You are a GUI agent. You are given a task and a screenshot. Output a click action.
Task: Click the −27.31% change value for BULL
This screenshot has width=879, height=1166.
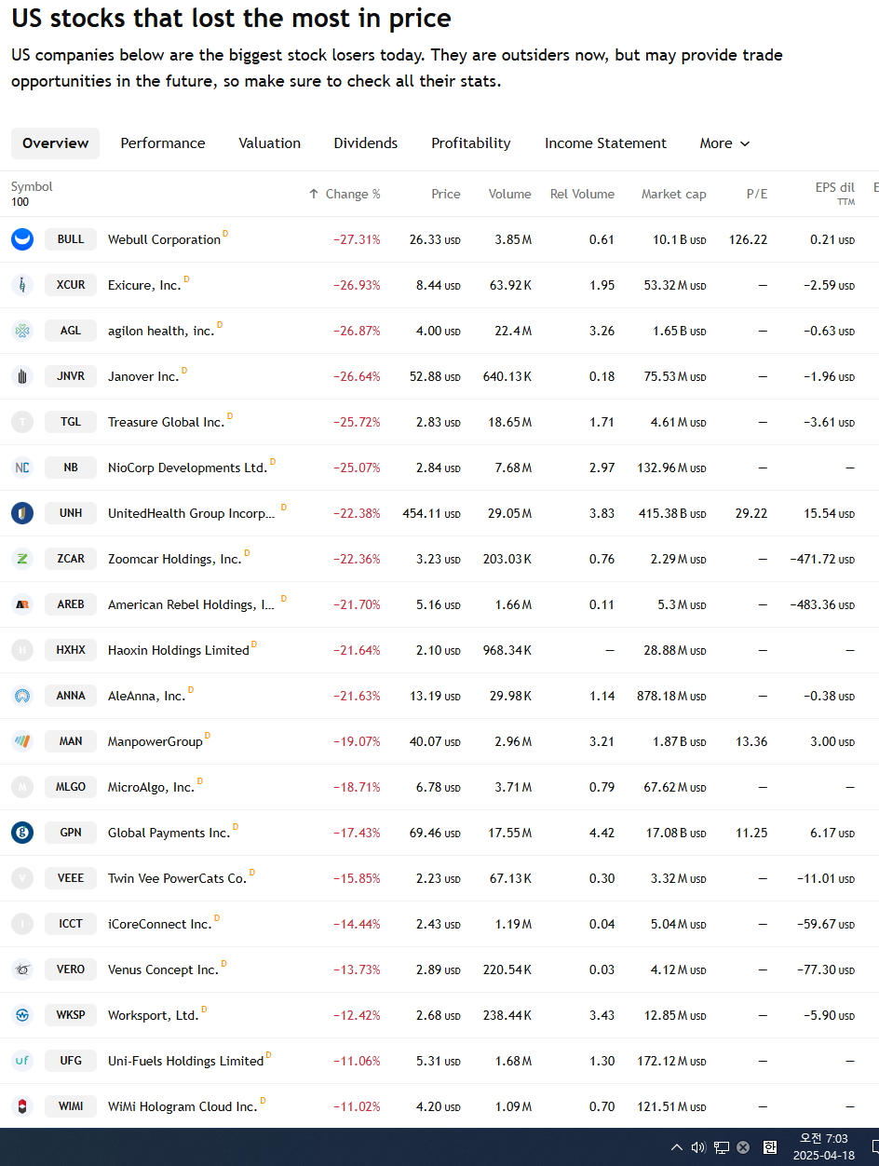pos(357,239)
